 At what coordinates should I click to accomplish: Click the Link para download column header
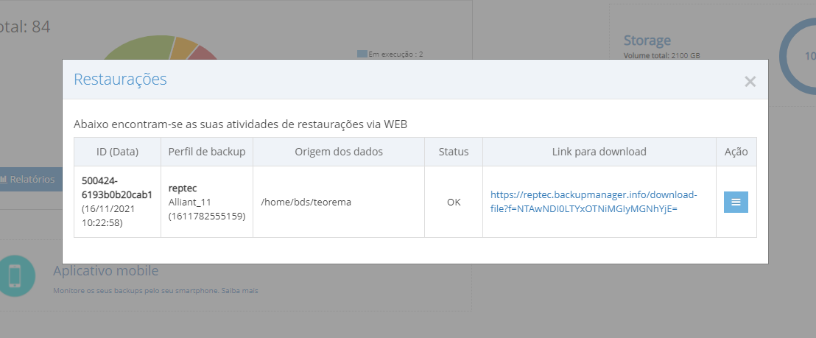(599, 152)
